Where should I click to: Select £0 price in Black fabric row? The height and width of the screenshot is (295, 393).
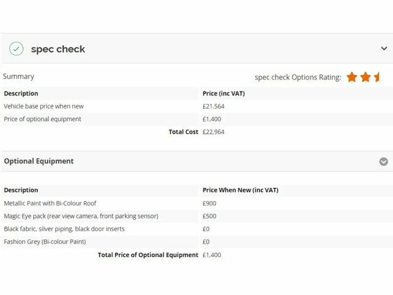(x=206, y=229)
